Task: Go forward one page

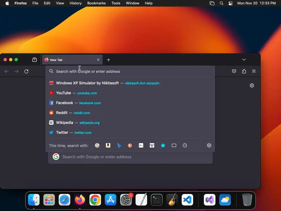Action: click(16, 71)
